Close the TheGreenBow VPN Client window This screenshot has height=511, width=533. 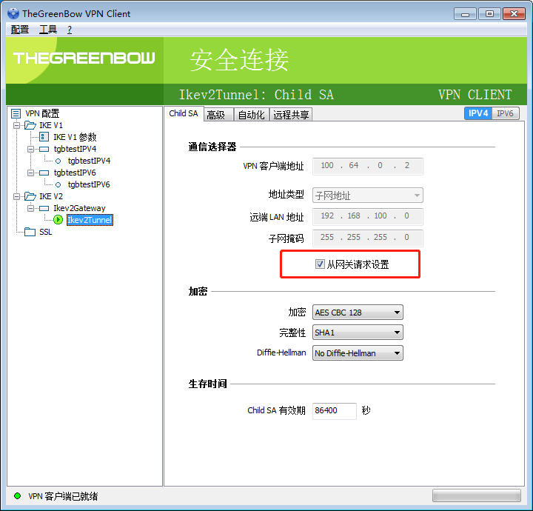point(514,14)
